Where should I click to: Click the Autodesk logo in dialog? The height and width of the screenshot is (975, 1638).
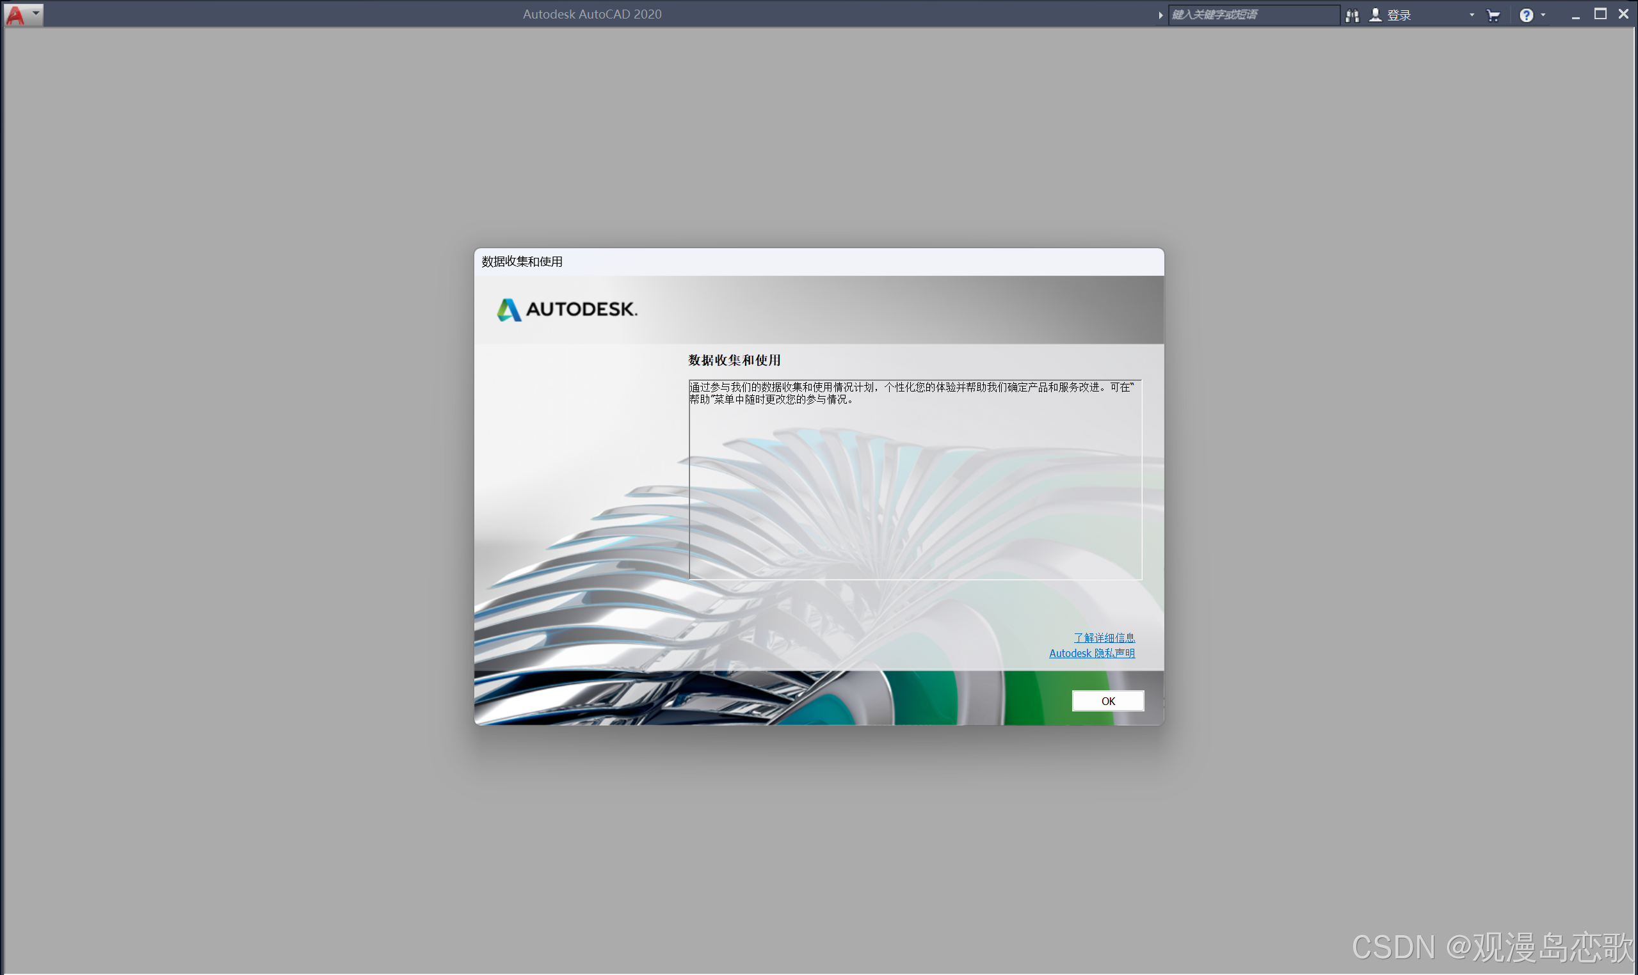(x=566, y=310)
